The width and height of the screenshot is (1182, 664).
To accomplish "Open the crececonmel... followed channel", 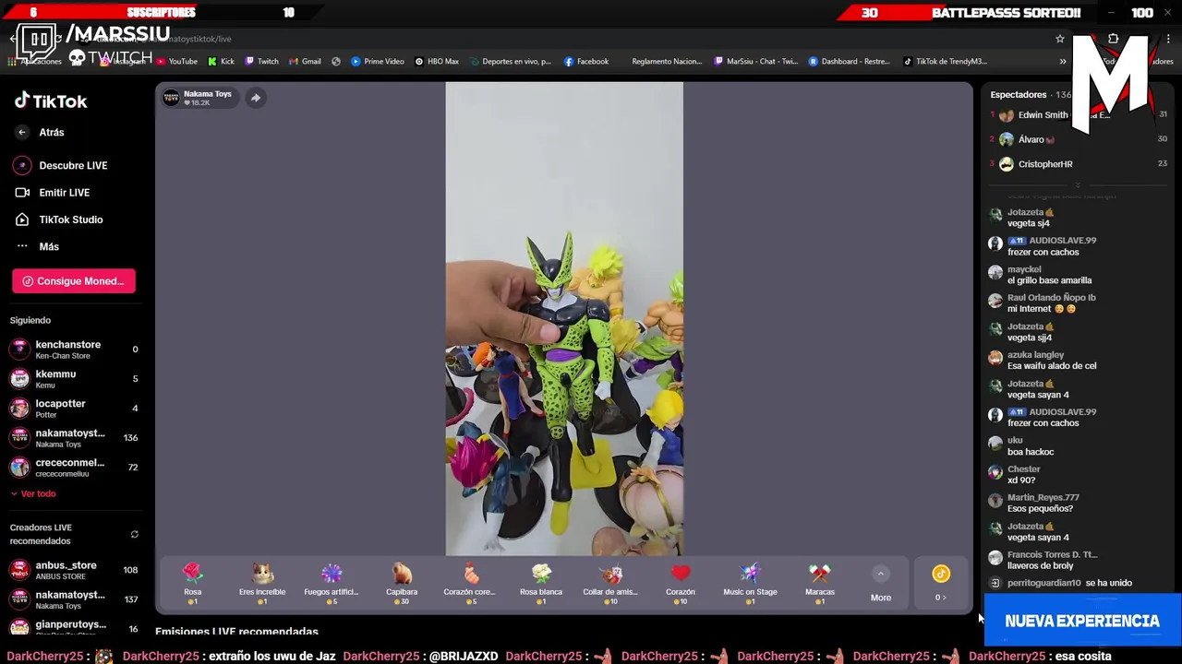I will click(74, 468).
